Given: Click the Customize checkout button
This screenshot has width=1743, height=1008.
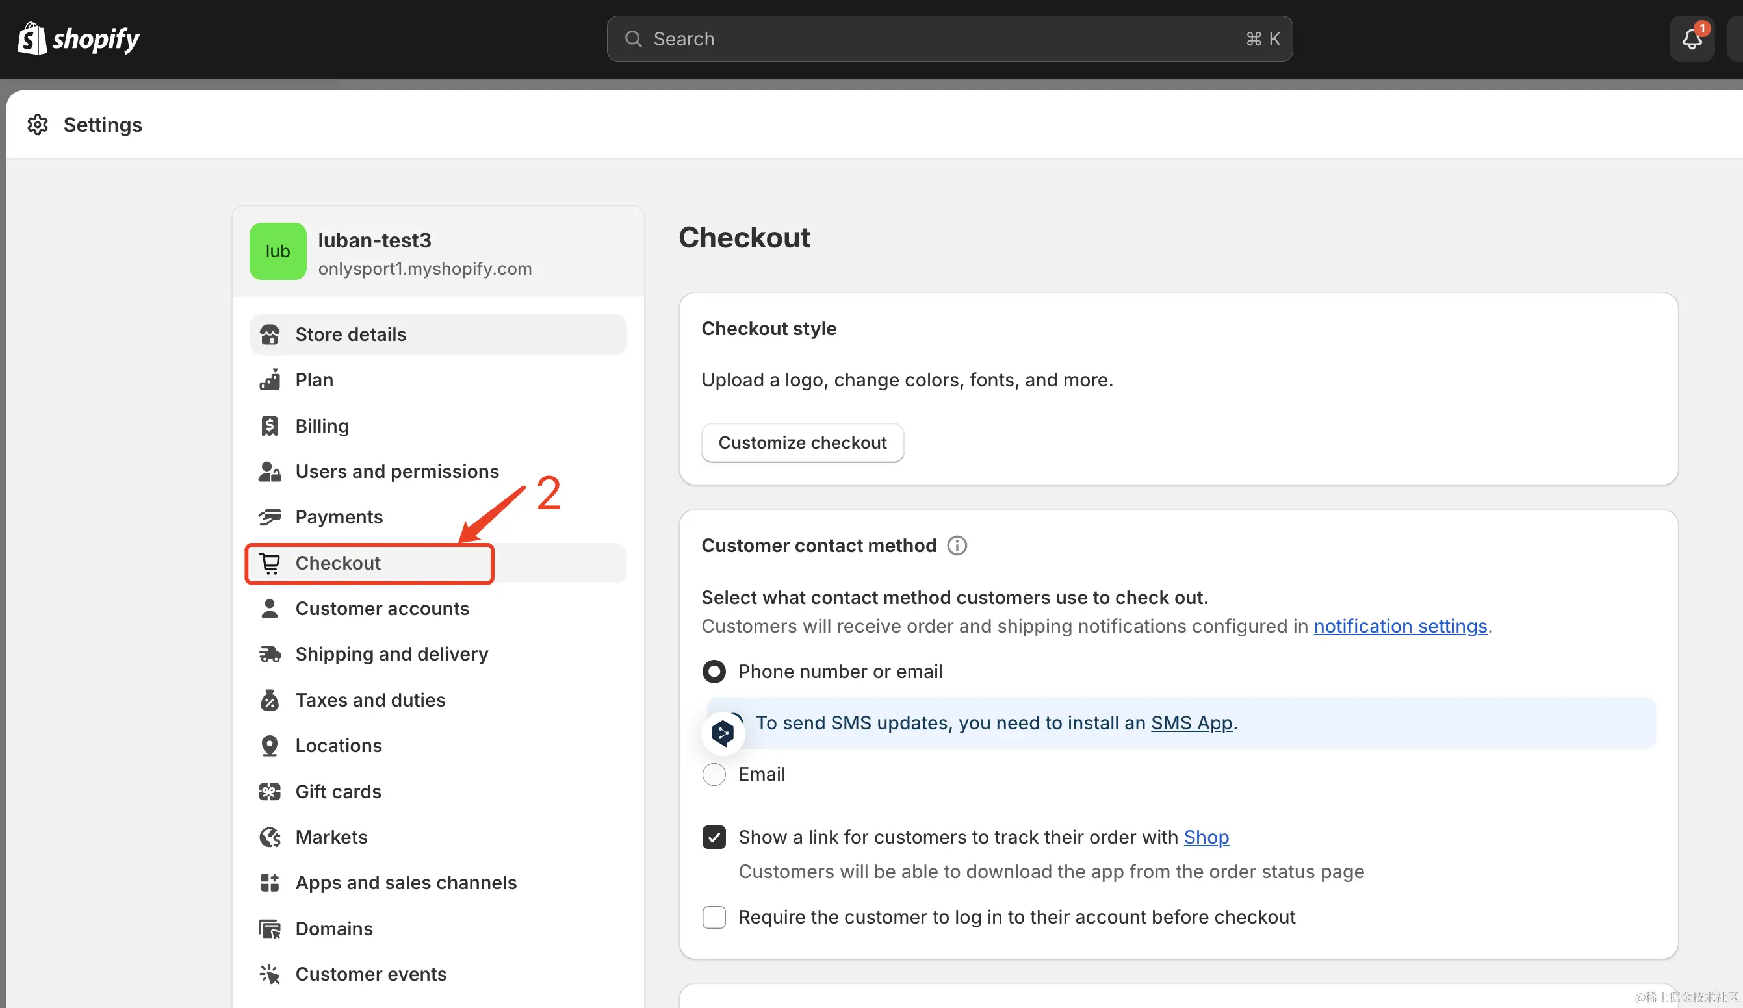Looking at the screenshot, I should (803, 442).
